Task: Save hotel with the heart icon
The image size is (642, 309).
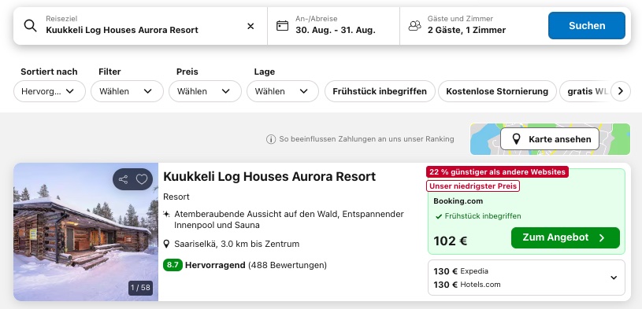Action: tap(142, 179)
